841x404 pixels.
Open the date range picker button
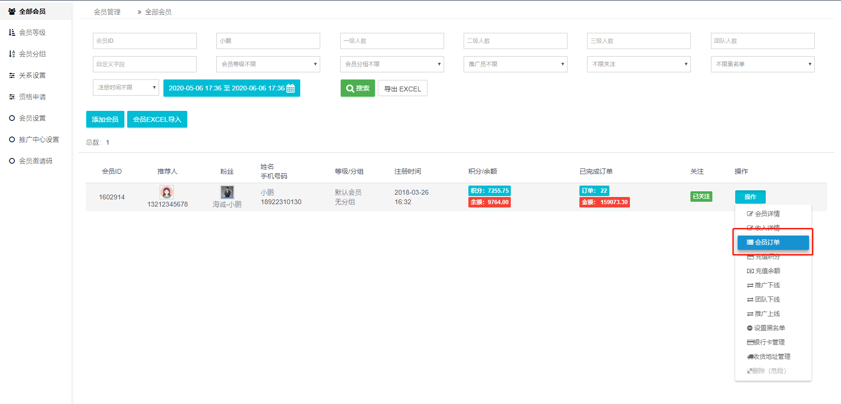232,88
